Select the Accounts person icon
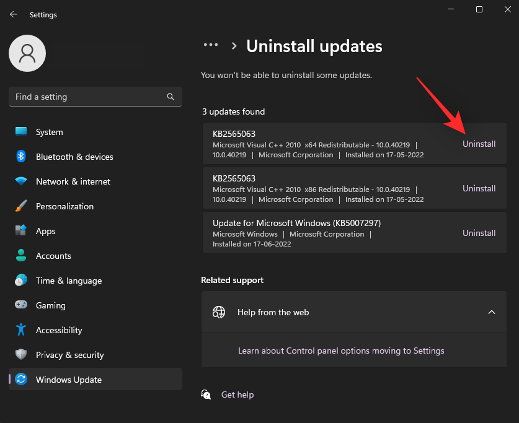Screen dimensions: 519x423 point(20,256)
